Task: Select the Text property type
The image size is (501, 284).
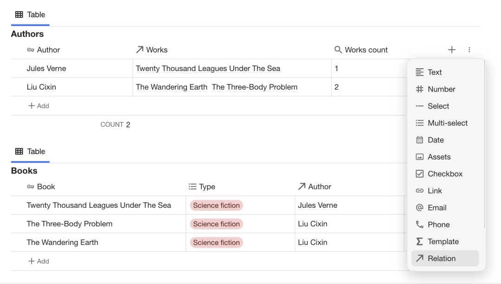Action: [434, 72]
